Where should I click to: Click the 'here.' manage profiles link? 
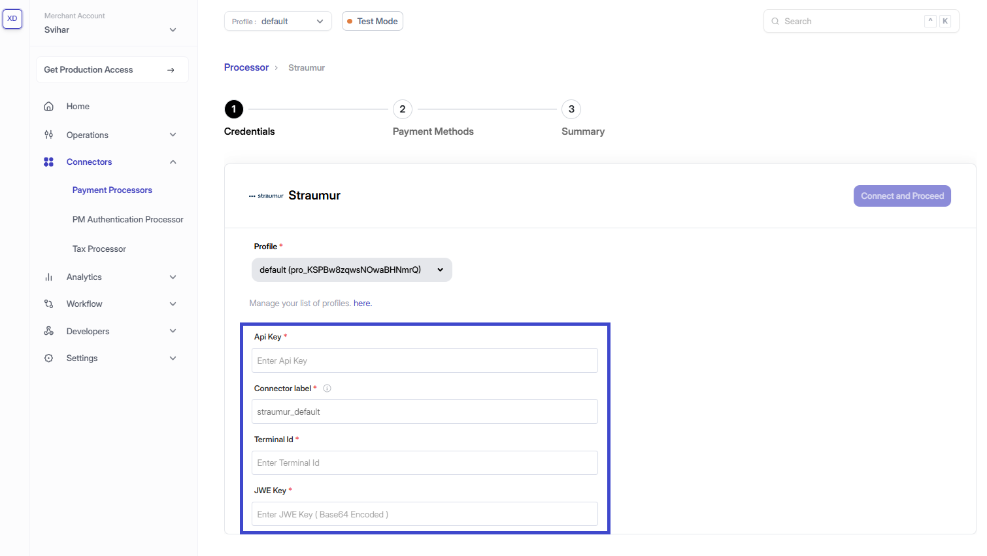pos(363,304)
